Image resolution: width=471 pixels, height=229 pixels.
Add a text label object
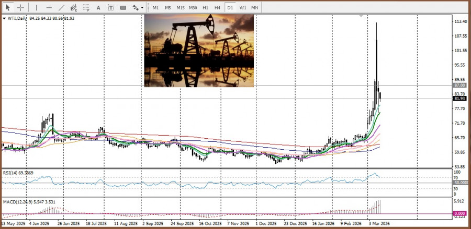tap(110, 8)
